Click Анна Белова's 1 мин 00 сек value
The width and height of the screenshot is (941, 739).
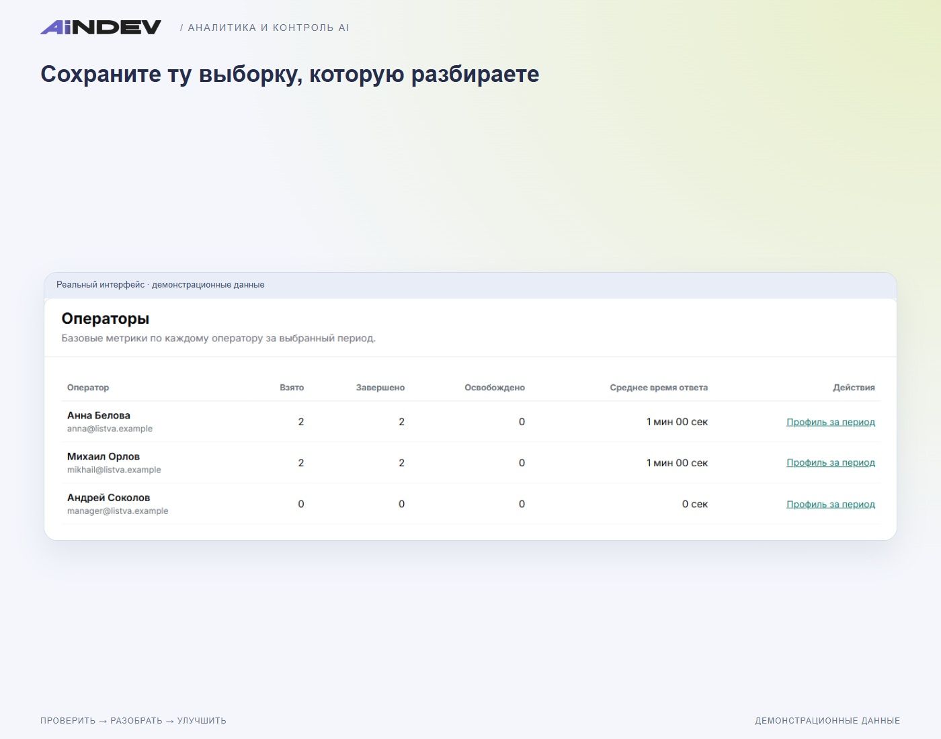tap(677, 422)
